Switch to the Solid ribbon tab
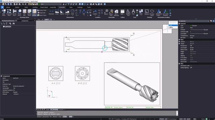This screenshot has width=215, height=120. [26, 7]
